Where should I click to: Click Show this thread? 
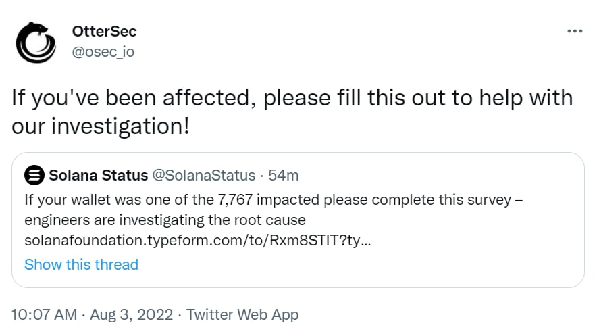click(81, 264)
